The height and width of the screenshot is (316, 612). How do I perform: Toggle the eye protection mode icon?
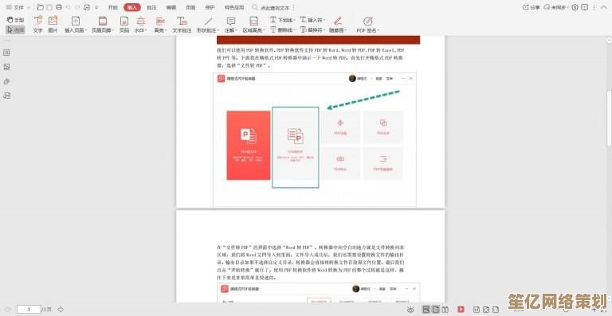click(x=410, y=310)
